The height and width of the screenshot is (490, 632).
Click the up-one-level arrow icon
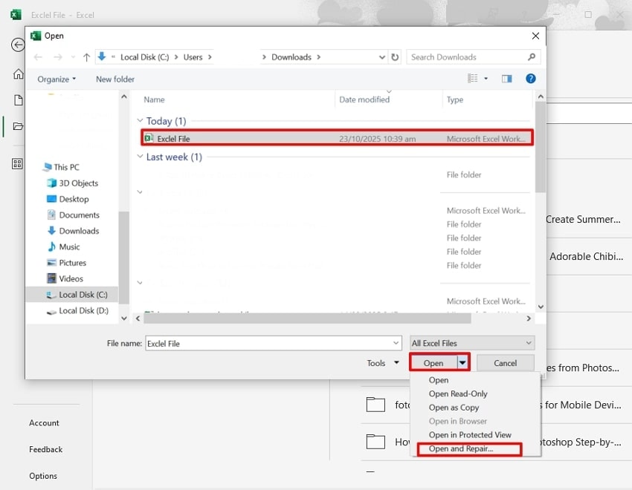[87, 56]
